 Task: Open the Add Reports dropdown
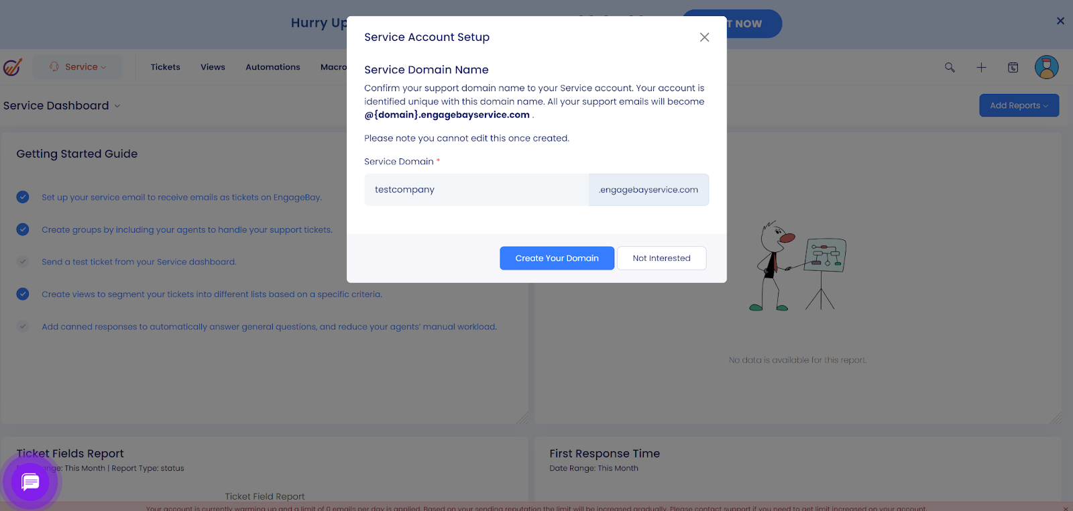[x=1018, y=105]
